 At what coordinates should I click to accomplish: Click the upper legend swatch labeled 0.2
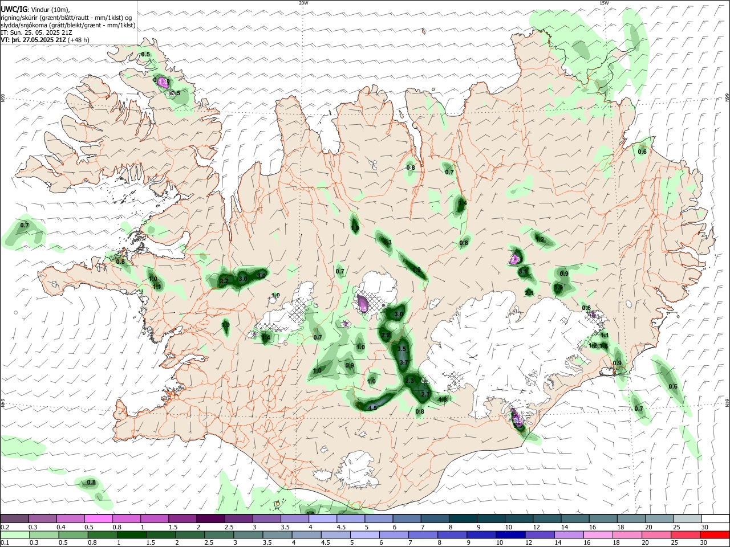pos(15,519)
